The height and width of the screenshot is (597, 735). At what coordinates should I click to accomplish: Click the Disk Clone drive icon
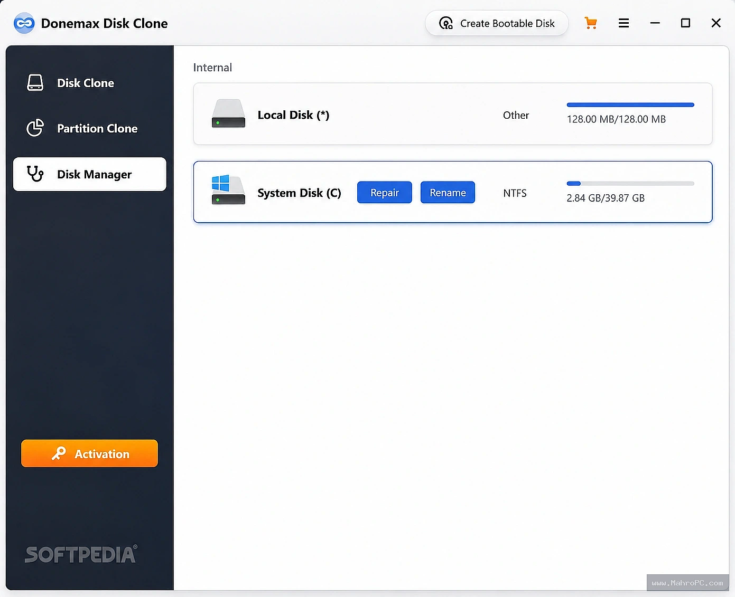click(35, 83)
